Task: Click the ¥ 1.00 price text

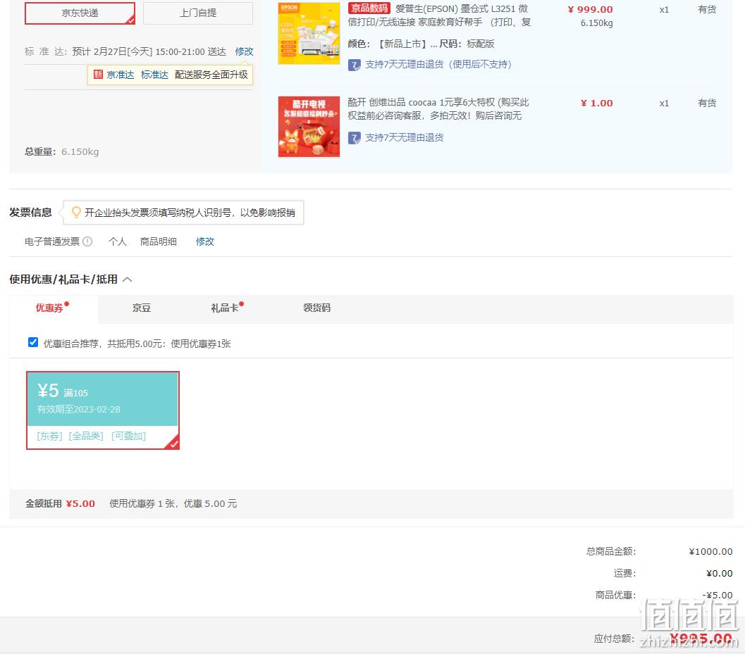Action: (x=597, y=103)
